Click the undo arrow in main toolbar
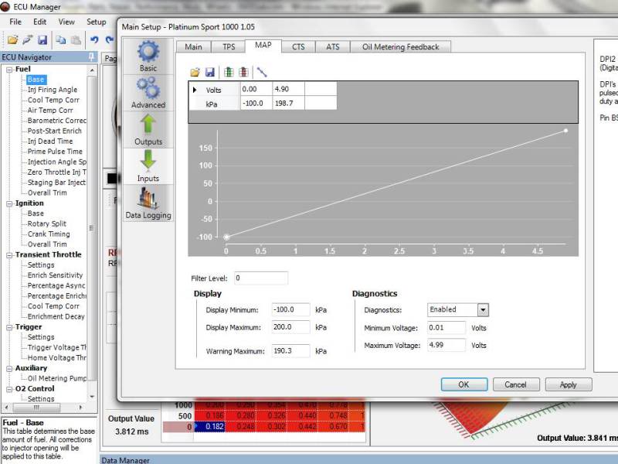Screen dimensions: 618x464 click(x=94, y=40)
